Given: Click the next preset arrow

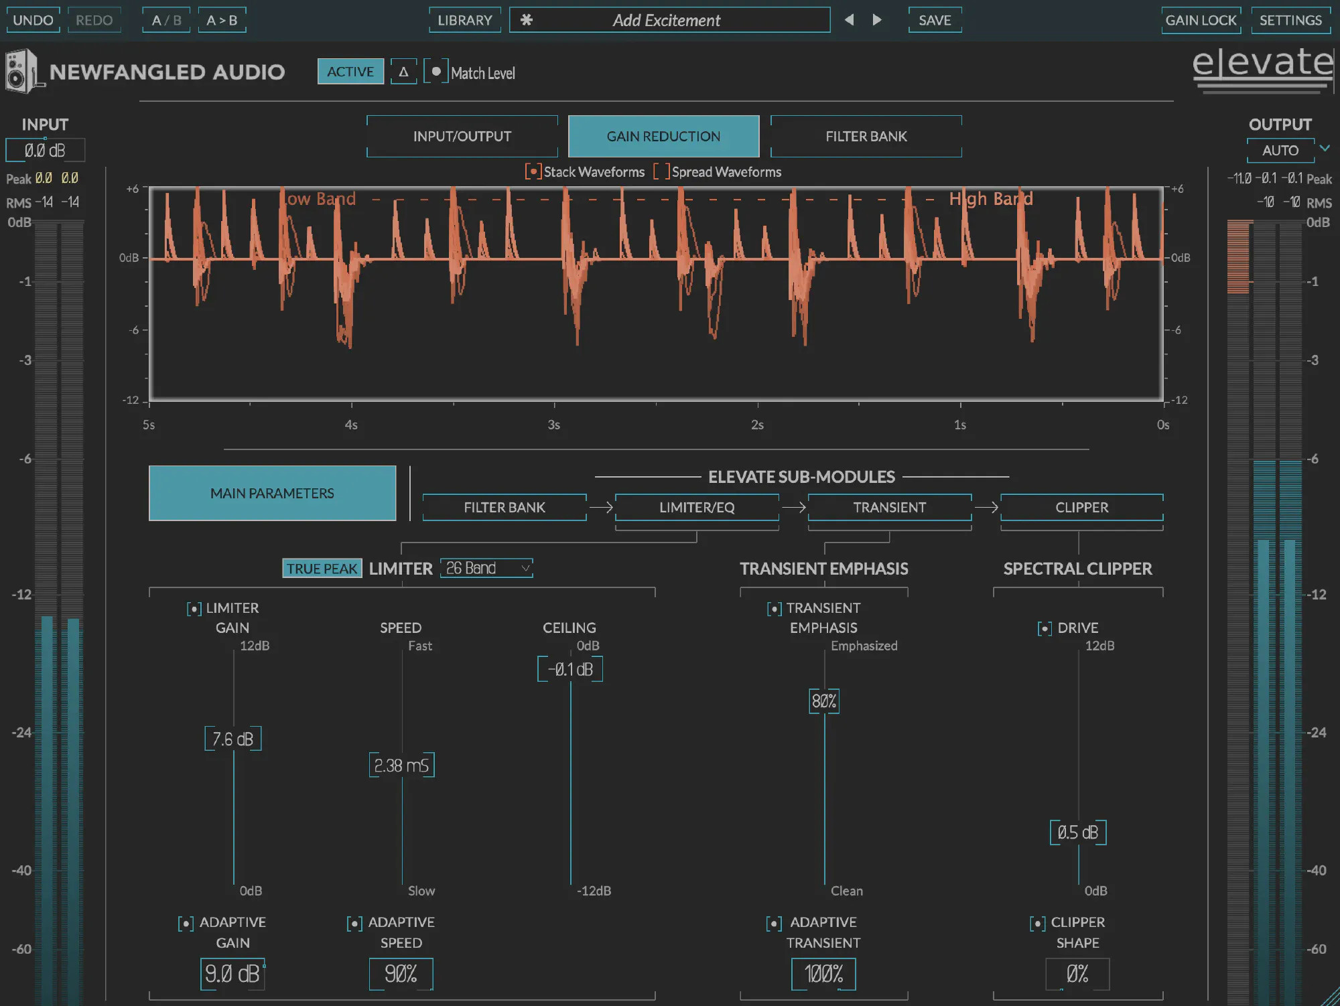Looking at the screenshot, I should 877,20.
